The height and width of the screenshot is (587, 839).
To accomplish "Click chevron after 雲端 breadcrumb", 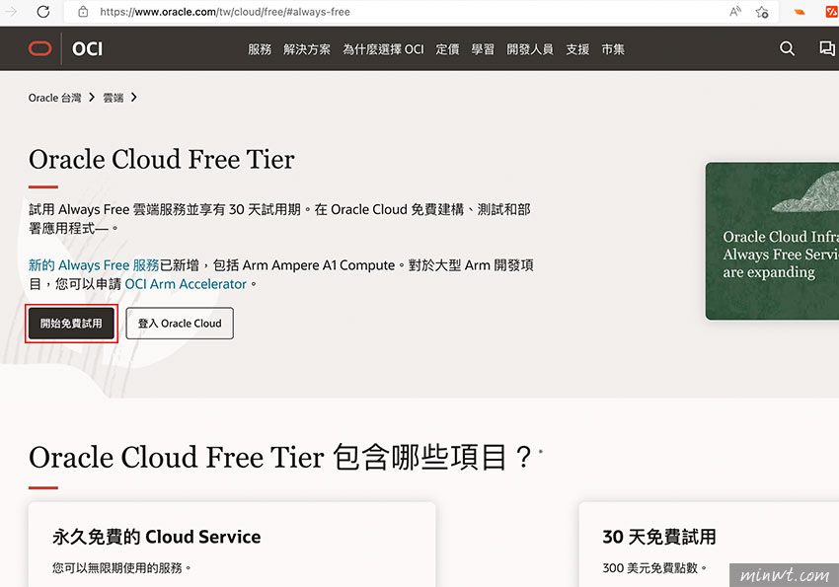I will (134, 98).
